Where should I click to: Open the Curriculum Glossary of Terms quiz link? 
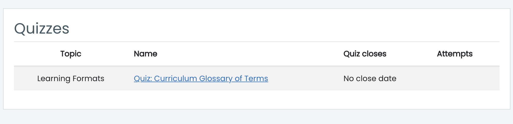[201, 79]
